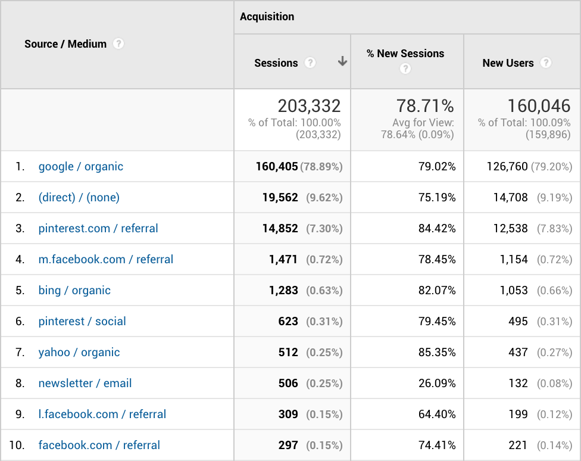The height and width of the screenshot is (461, 581).
Task: Sort by the New Users column header
Action: tap(508, 63)
